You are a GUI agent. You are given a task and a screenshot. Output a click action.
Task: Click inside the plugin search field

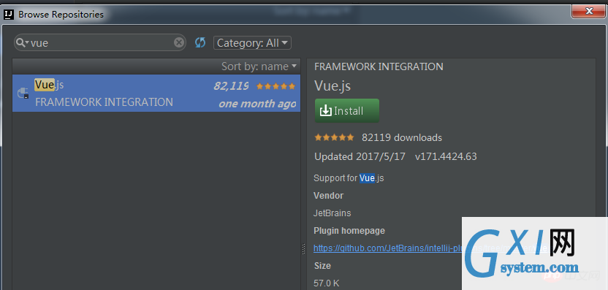click(x=99, y=42)
